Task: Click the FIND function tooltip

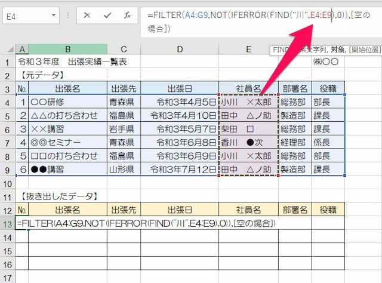Action: [326, 50]
